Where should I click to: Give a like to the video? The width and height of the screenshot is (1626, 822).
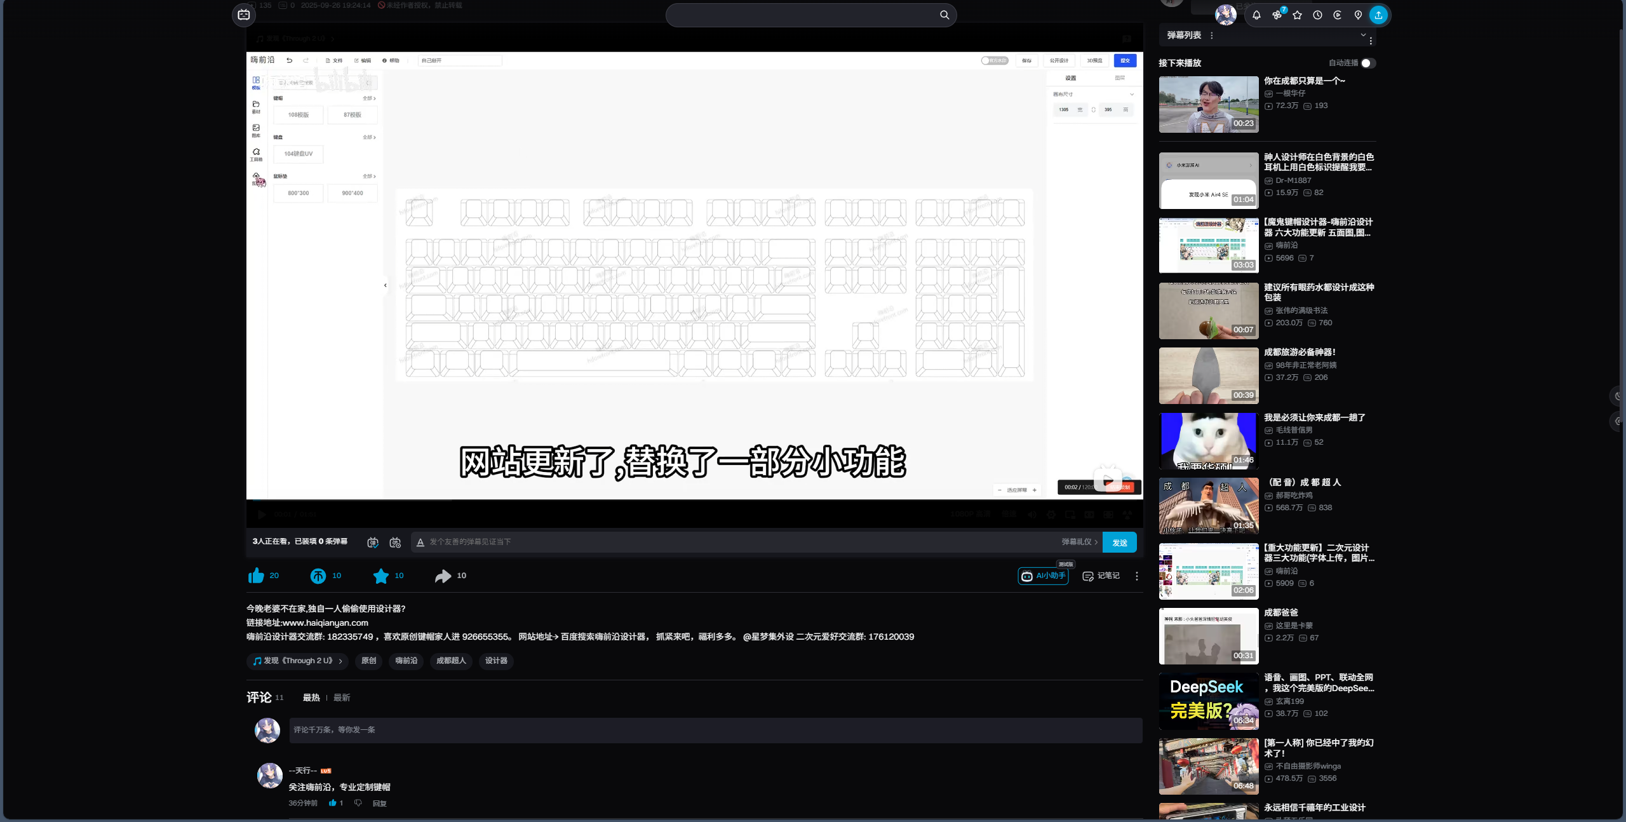[257, 576]
